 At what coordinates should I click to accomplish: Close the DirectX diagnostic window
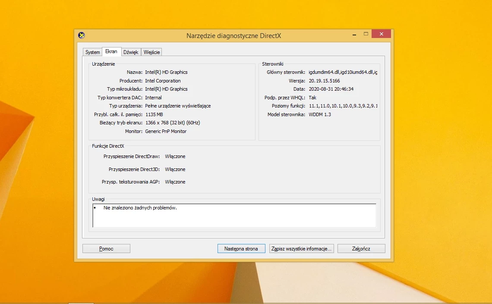click(381, 34)
